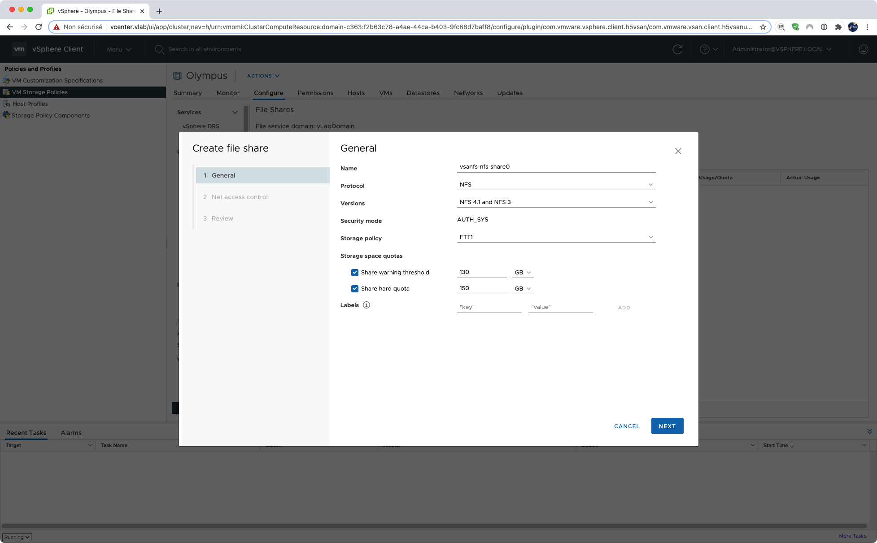Collapse the Recent Tasks panel
Image resolution: width=877 pixels, height=543 pixels.
870,431
